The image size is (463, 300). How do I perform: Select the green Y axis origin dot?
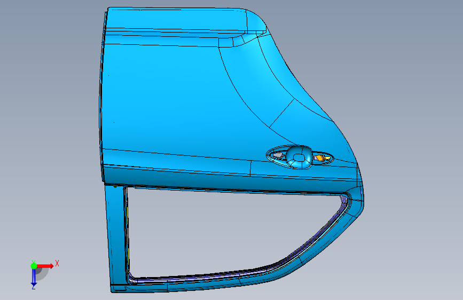[34, 266]
